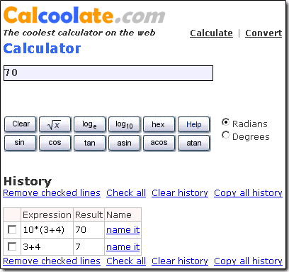Viewport: 289px width, 272px height.
Task: Select the Degrees radio button
Action: coord(225,135)
